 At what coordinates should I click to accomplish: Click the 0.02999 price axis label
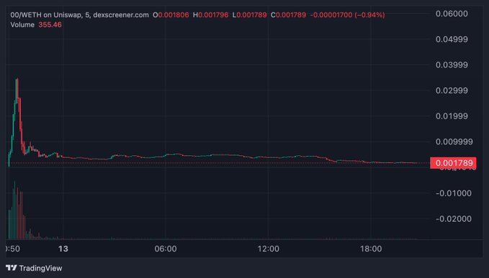(x=452, y=91)
